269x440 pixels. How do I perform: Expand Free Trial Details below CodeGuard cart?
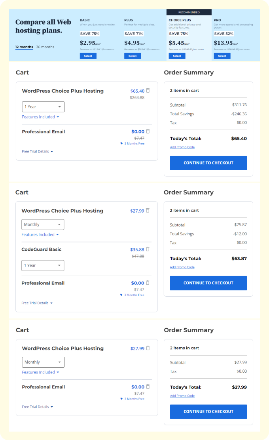[37, 303]
